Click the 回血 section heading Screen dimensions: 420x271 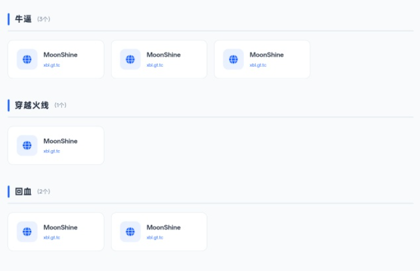point(23,191)
